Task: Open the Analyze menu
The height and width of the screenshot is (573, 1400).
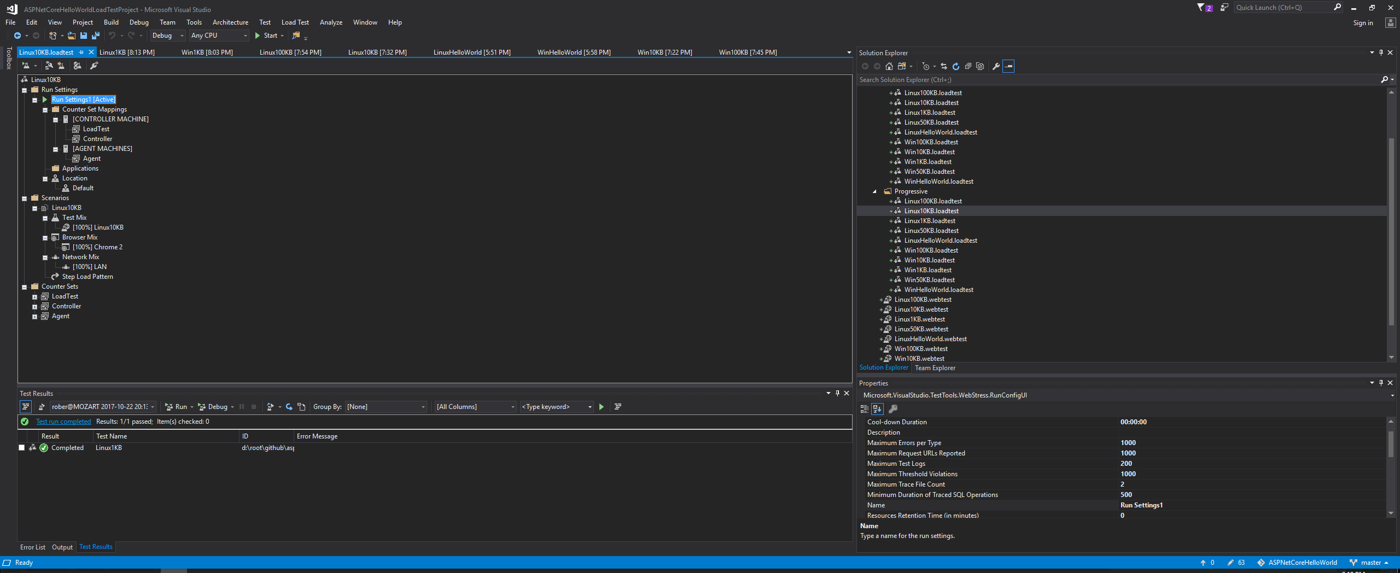Action: 331,22
